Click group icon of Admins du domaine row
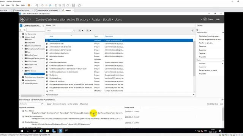The width and height of the screenshot is (243, 136). point(47,56)
